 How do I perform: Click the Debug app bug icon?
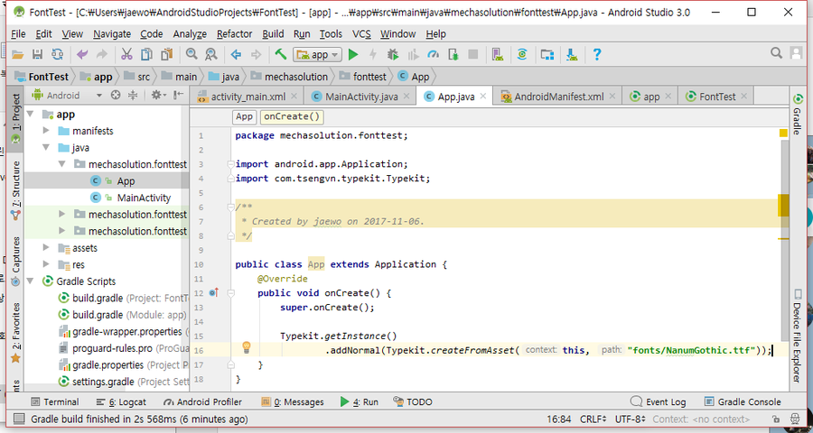(x=393, y=54)
